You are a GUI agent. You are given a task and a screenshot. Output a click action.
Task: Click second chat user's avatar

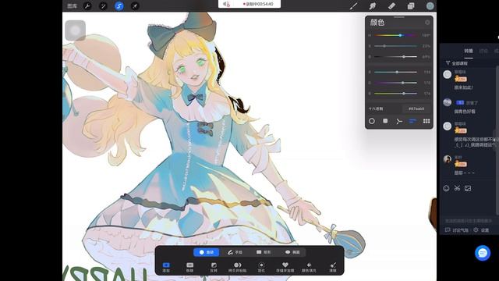[447, 102]
